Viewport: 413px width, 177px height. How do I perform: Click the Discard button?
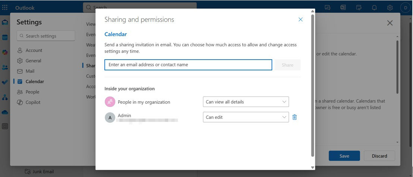379,156
